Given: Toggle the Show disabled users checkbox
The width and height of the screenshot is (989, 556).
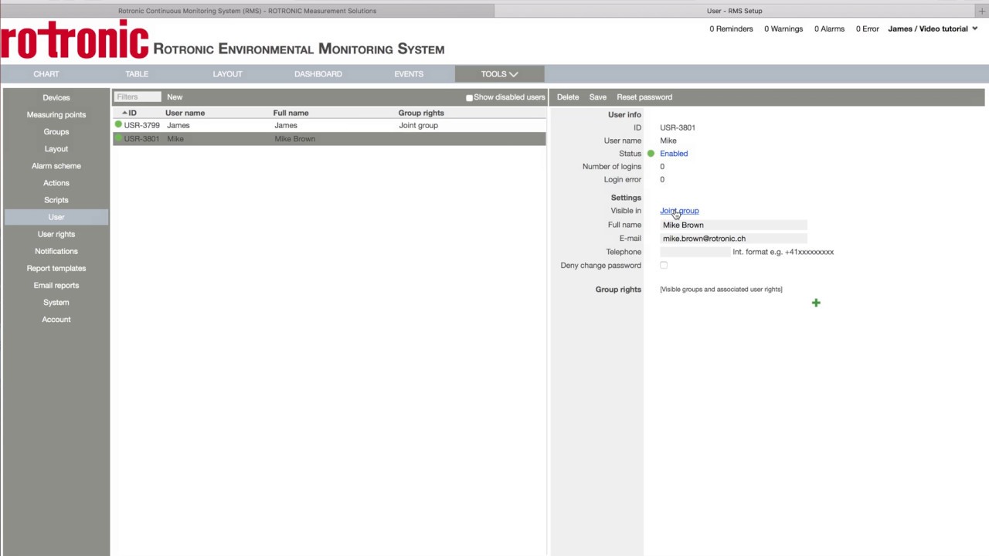Looking at the screenshot, I should pyautogui.click(x=469, y=98).
